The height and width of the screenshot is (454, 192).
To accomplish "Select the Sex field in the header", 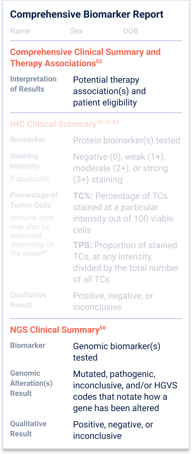I will (x=76, y=31).
